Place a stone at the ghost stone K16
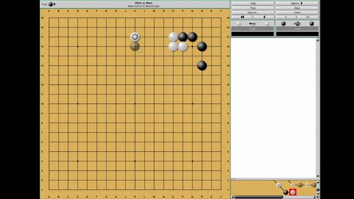 135,46
